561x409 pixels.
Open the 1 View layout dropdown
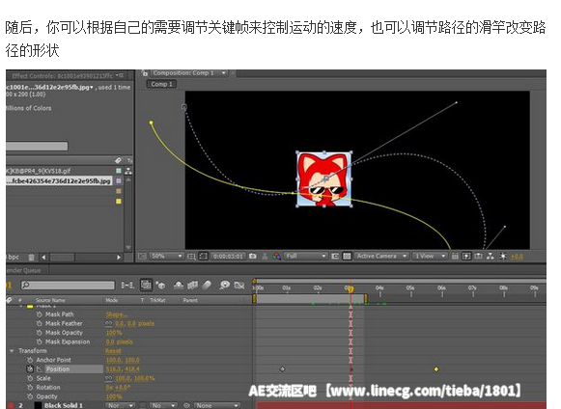[x=430, y=257]
